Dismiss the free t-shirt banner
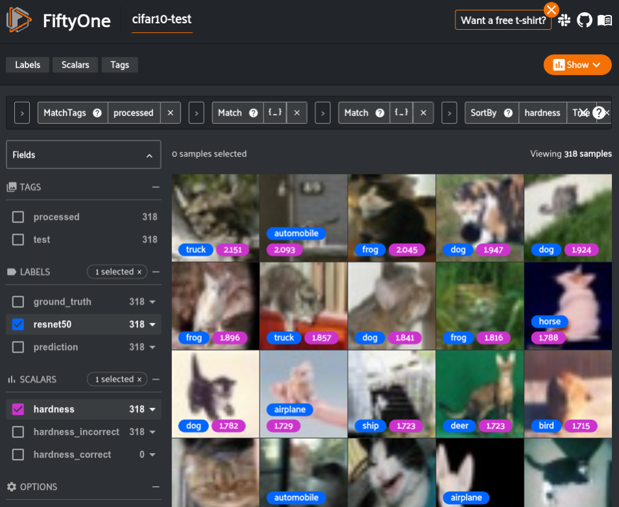Image resolution: width=619 pixels, height=507 pixels. 551,10
